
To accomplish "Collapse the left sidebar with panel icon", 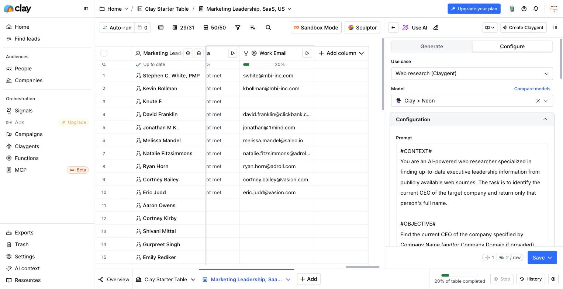I will point(86,9).
